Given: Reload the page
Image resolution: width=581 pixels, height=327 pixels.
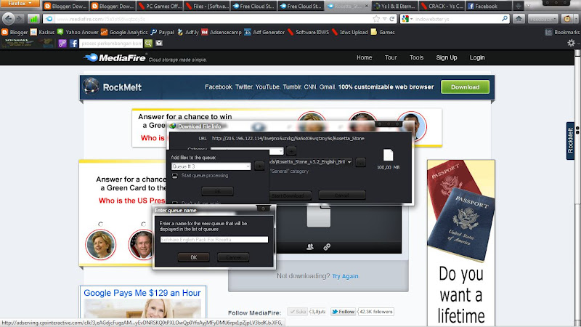Looking at the screenshot, I should tap(392, 19).
